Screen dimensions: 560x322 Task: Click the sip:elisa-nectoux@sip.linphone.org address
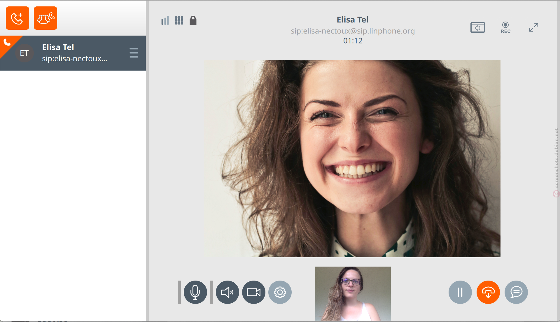click(x=353, y=31)
